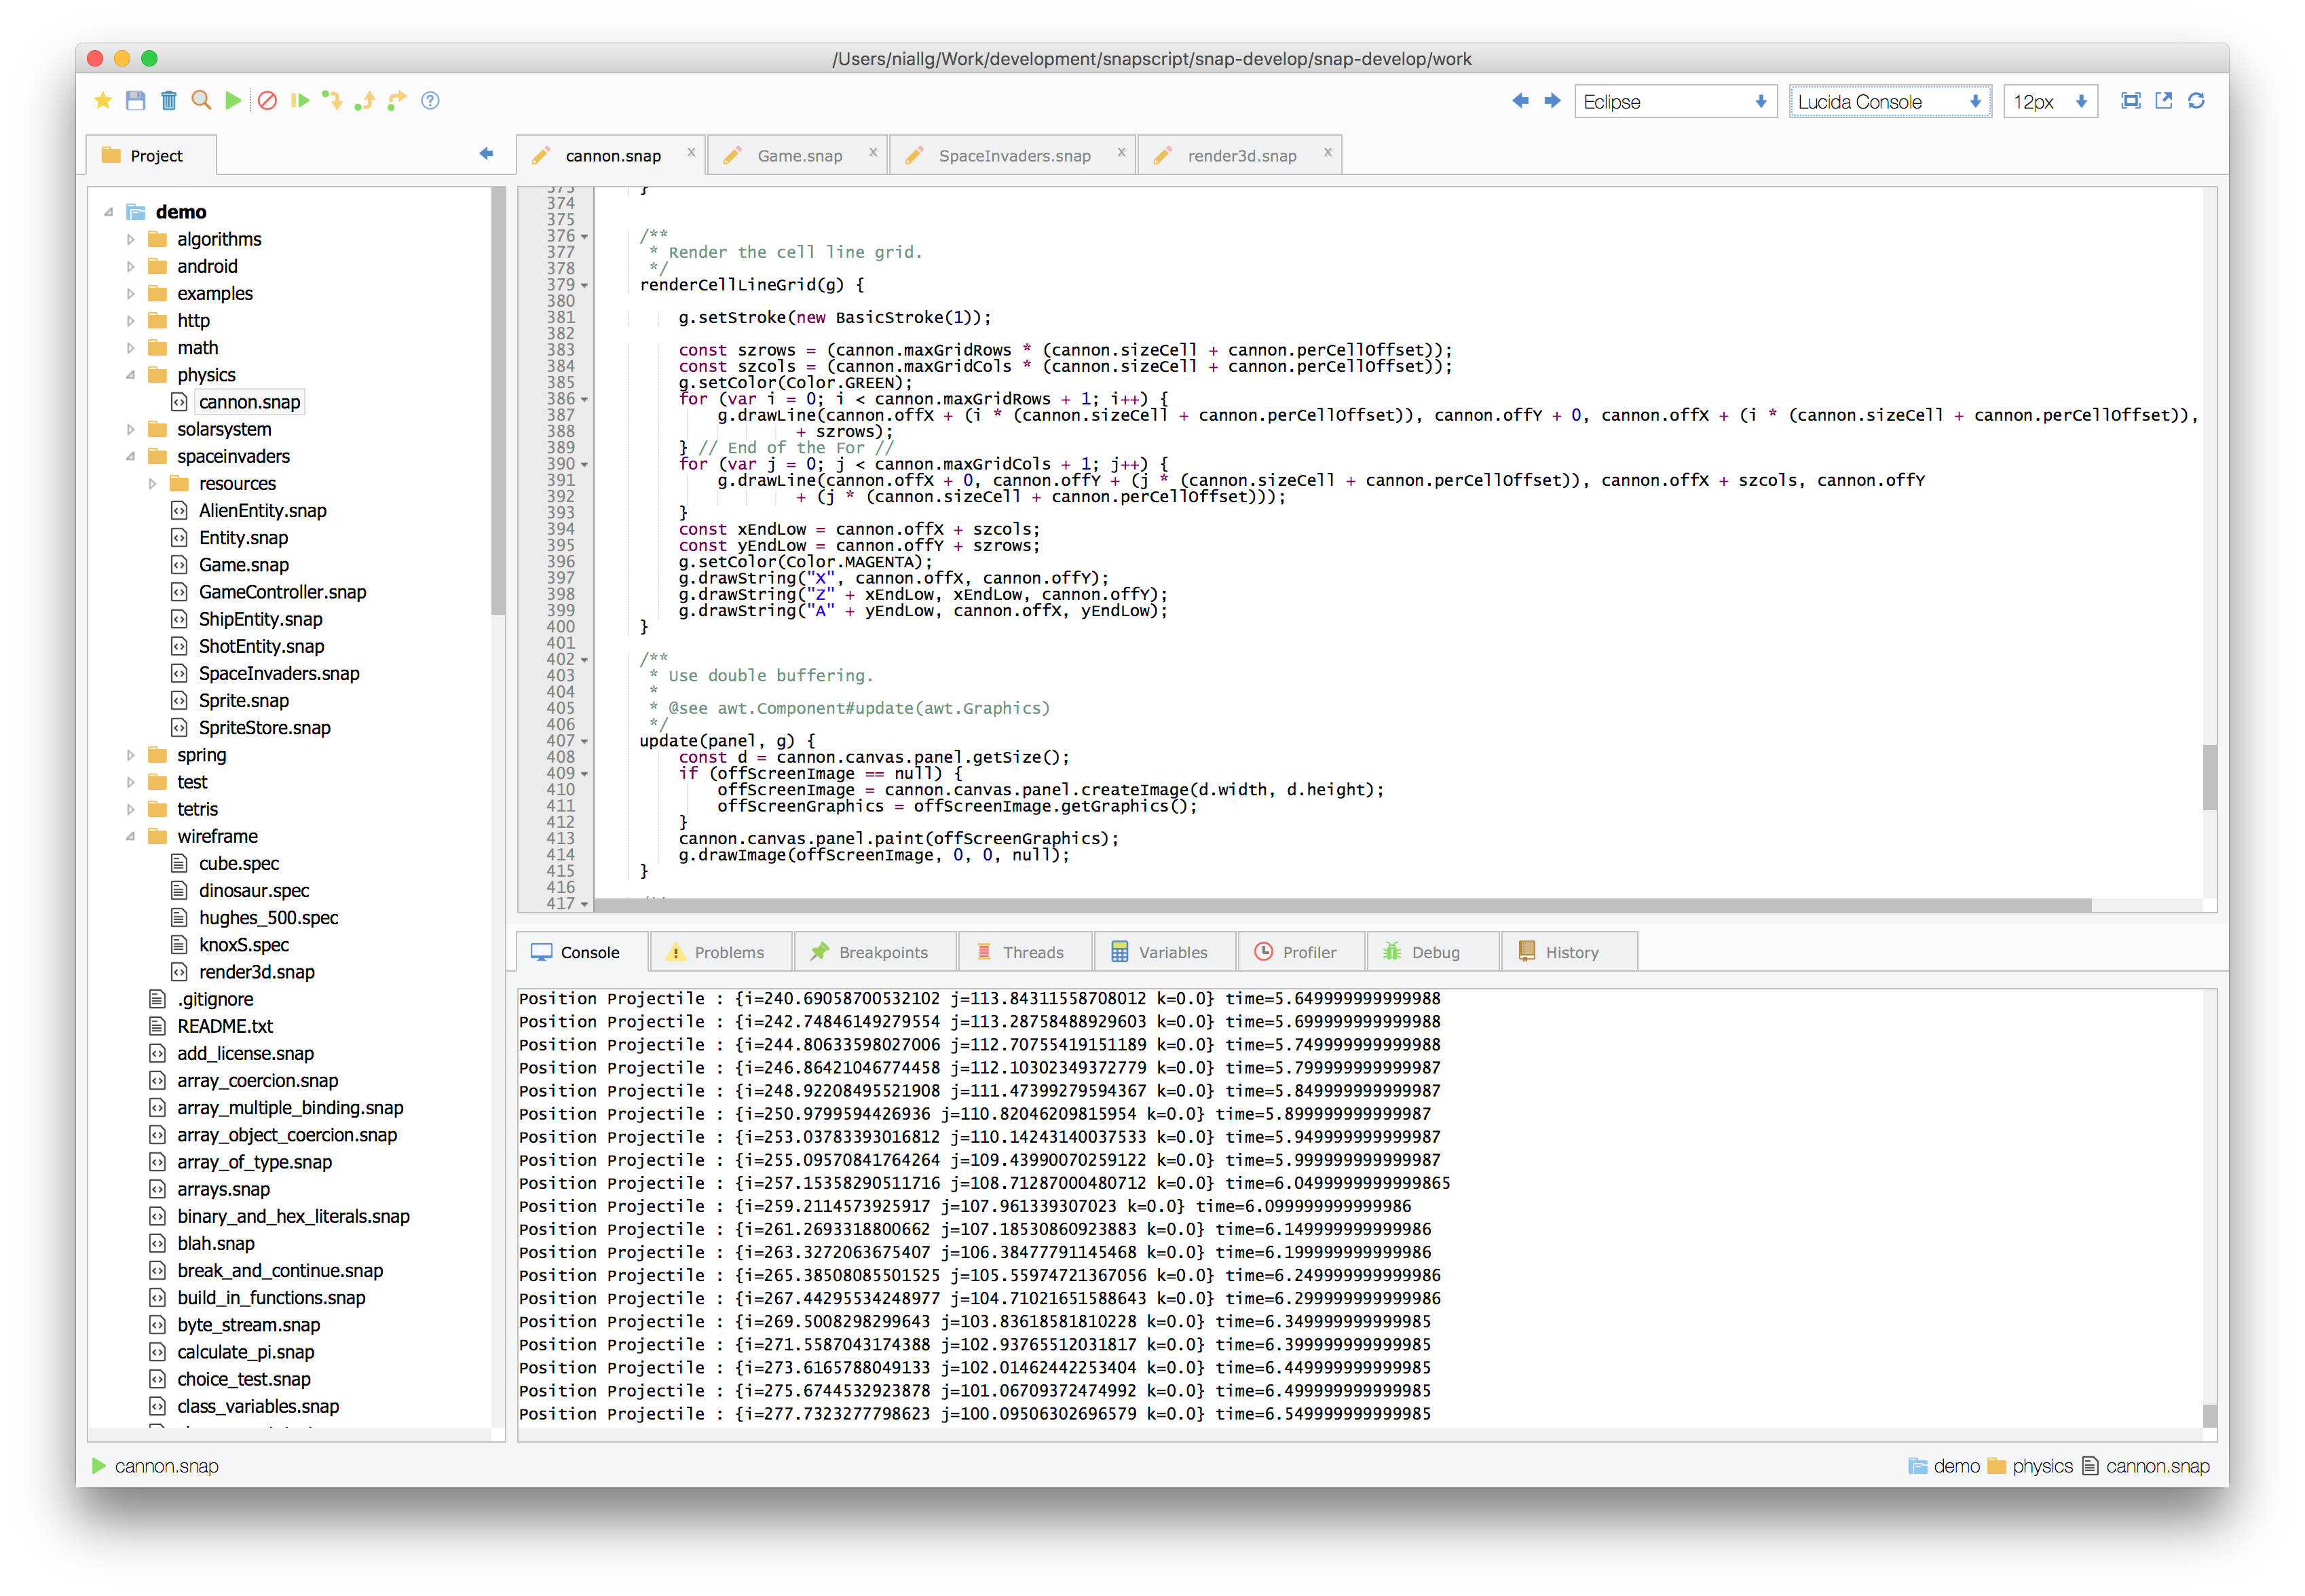
Task: Click the red Stop icon in toolbar
Action: click(267, 101)
